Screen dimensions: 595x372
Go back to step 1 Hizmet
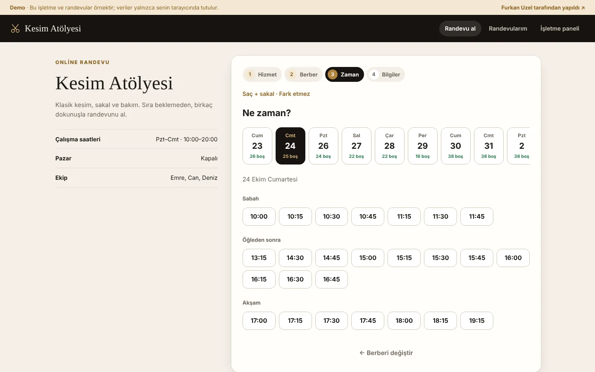[x=262, y=74]
